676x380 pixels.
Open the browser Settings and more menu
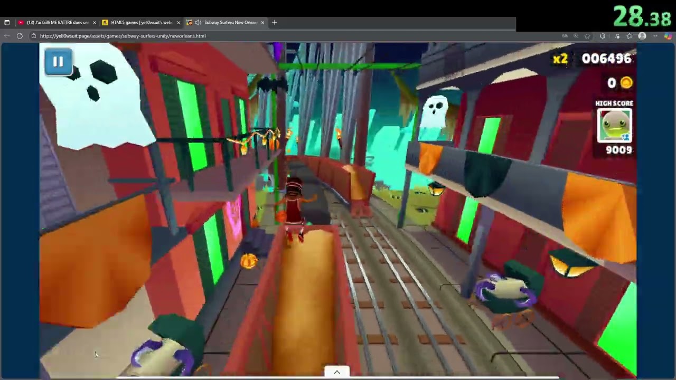[x=655, y=36]
